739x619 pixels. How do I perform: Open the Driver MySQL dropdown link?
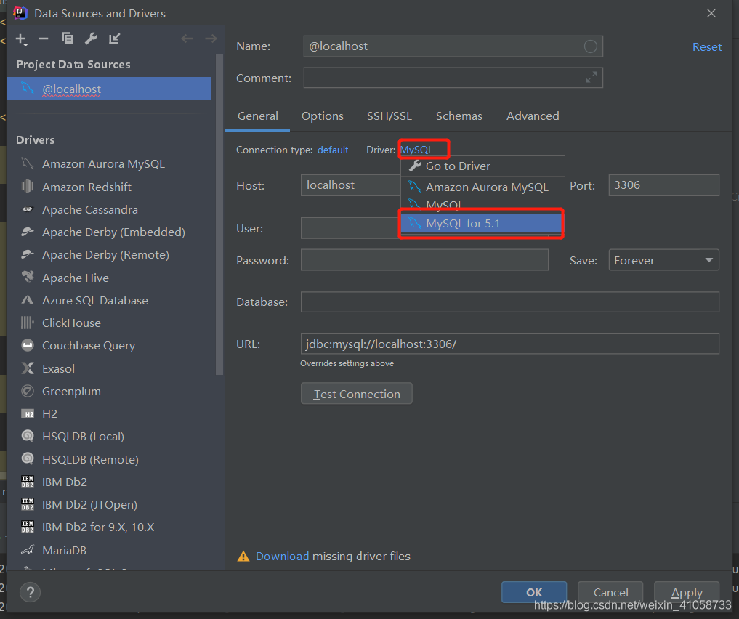416,150
